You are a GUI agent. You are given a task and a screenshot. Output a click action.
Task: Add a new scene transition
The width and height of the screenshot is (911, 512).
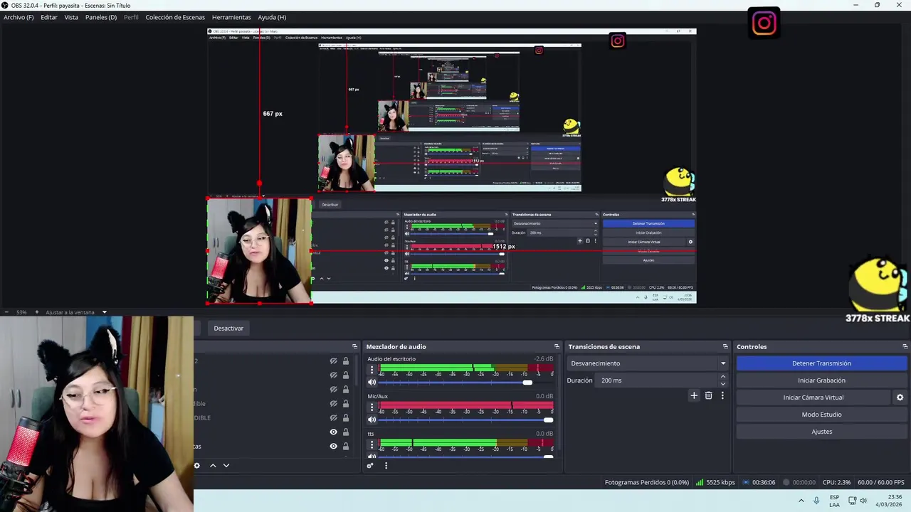pyautogui.click(x=694, y=395)
